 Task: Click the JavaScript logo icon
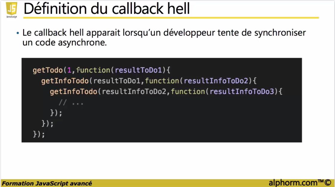coord(11,7)
